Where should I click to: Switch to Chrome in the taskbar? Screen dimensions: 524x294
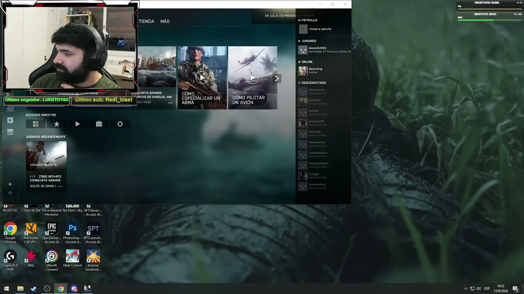point(61,289)
